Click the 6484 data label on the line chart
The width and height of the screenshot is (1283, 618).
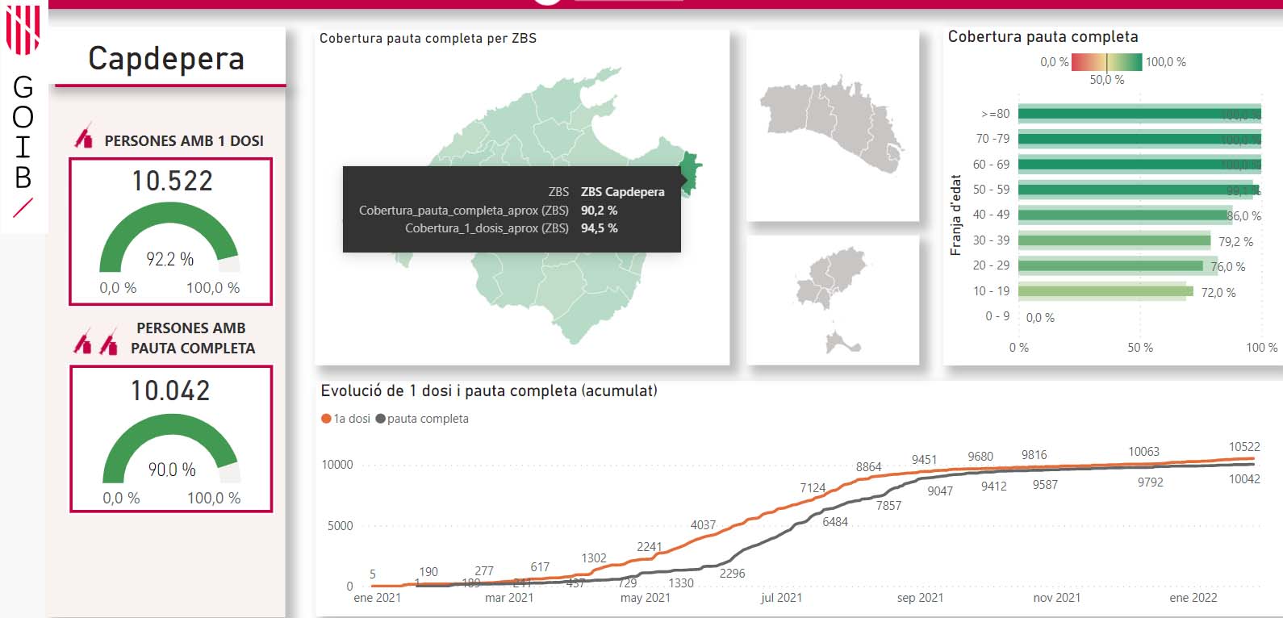pos(835,522)
